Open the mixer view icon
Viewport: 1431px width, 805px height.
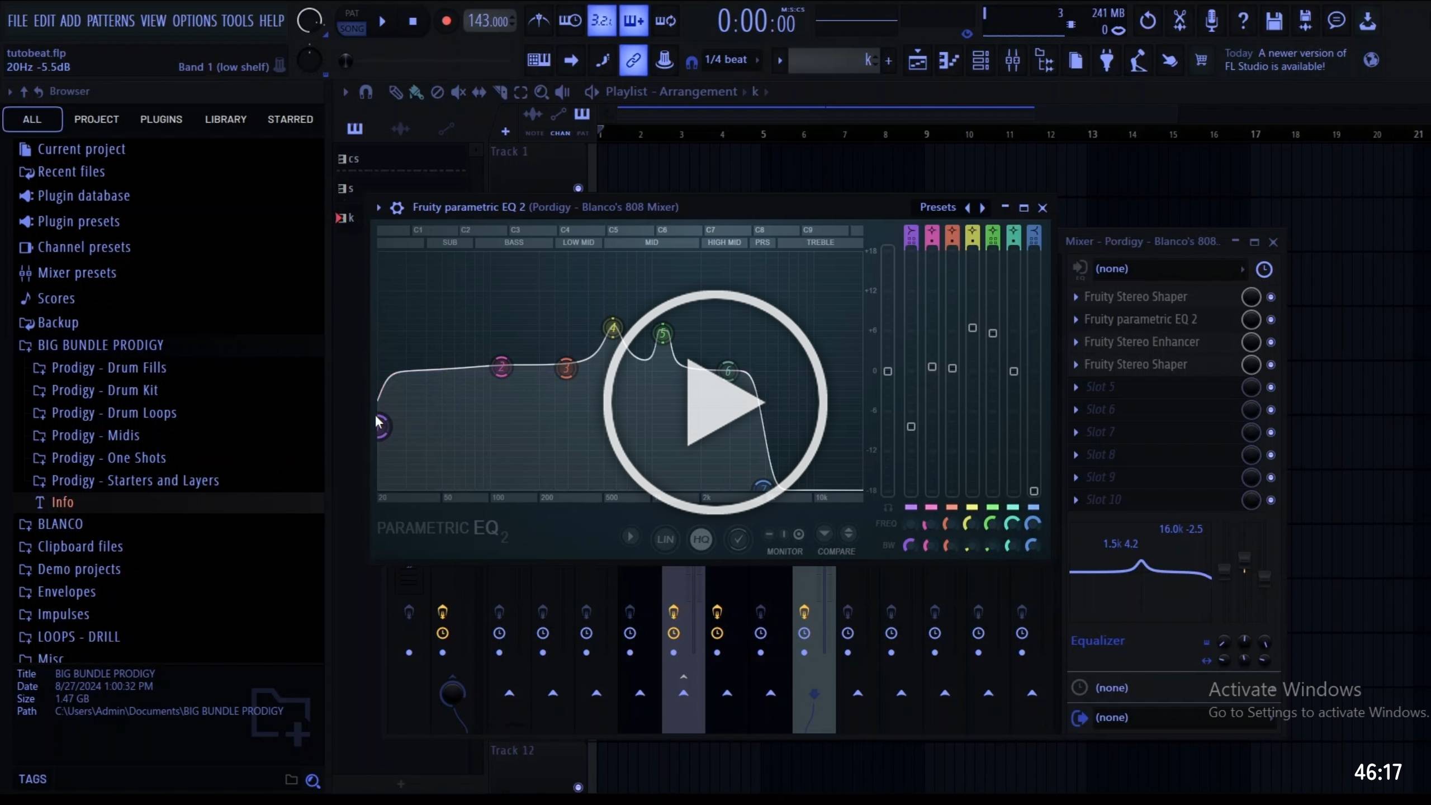coord(1012,60)
